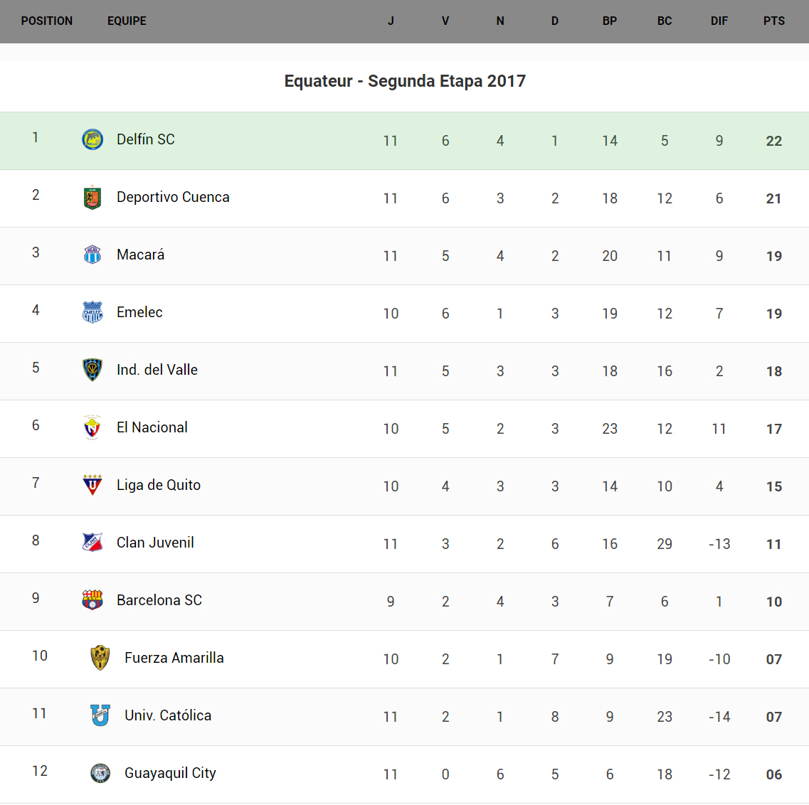Click the DIF column header
809x805 pixels.
[719, 21]
